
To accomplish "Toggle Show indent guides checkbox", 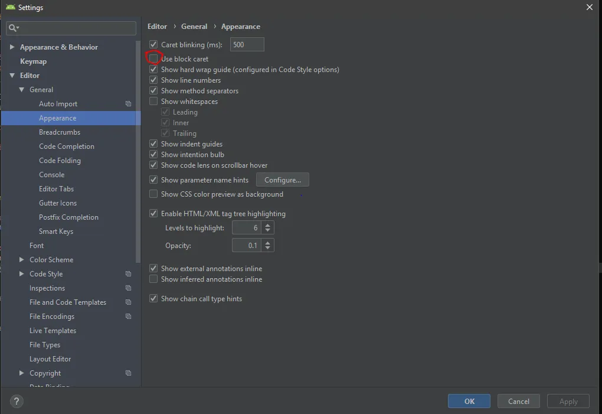I will coord(153,144).
